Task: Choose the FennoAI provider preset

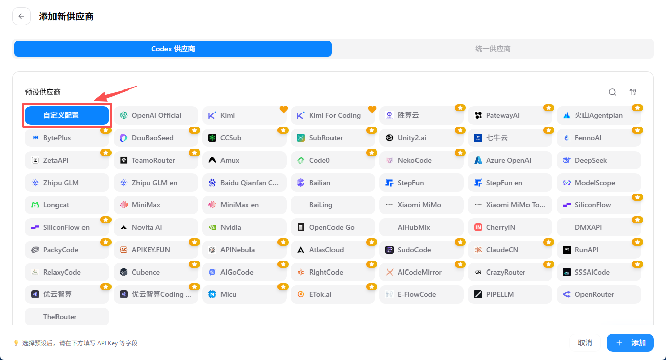Action: point(599,138)
